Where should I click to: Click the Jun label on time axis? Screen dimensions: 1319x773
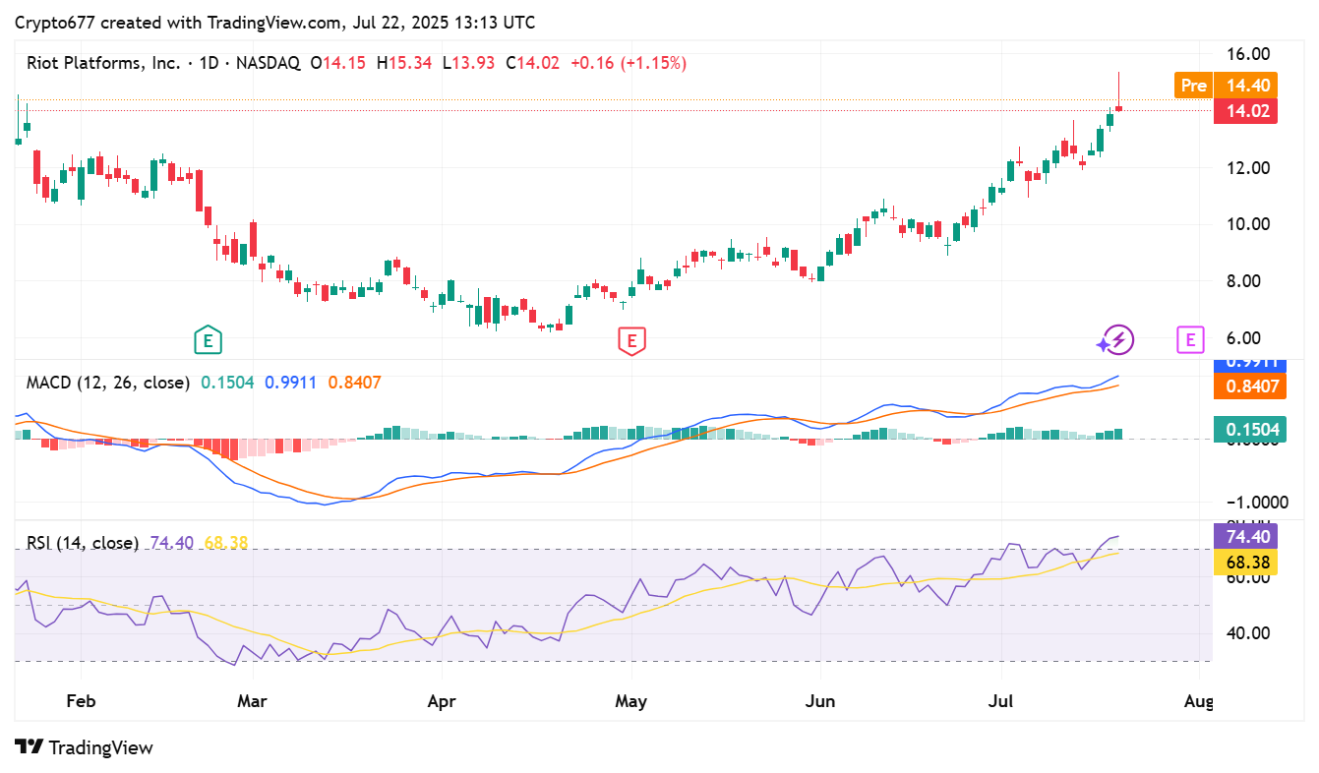pyautogui.click(x=819, y=701)
